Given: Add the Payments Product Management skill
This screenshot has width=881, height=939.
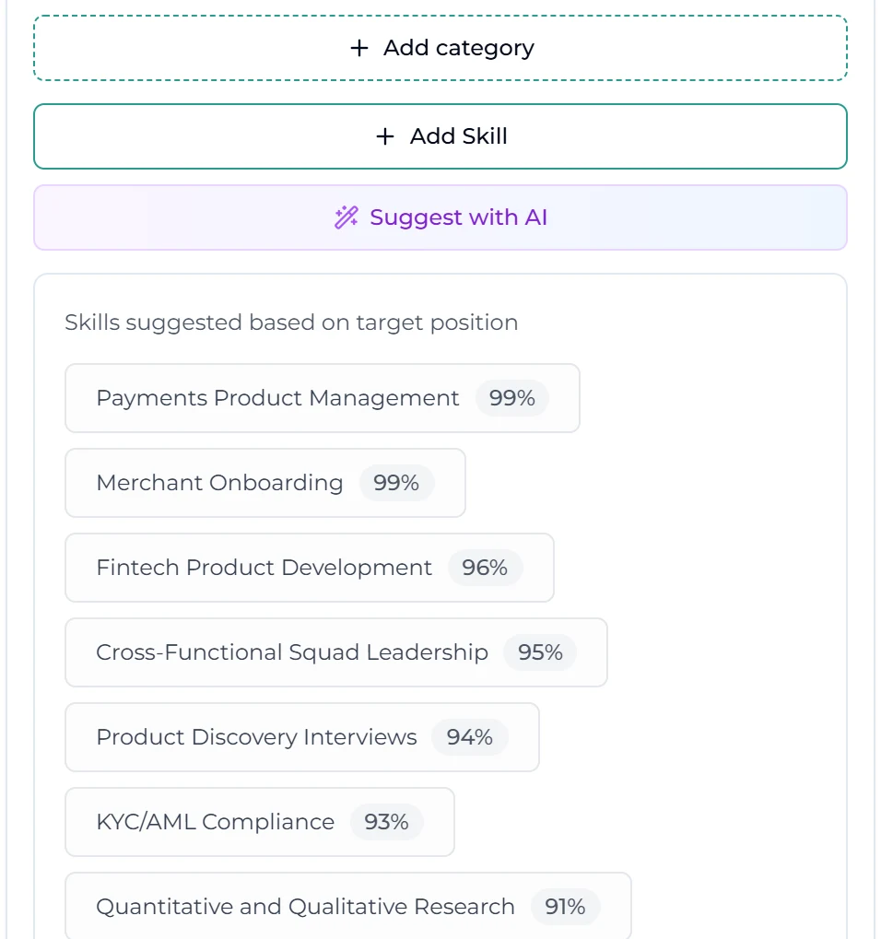Looking at the screenshot, I should point(323,398).
